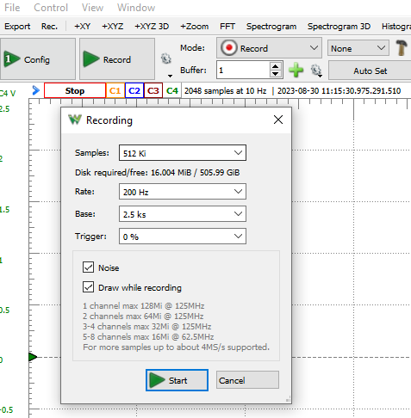Click the green Record play button
The width and height of the screenshot is (411, 418).
coord(117,59)
